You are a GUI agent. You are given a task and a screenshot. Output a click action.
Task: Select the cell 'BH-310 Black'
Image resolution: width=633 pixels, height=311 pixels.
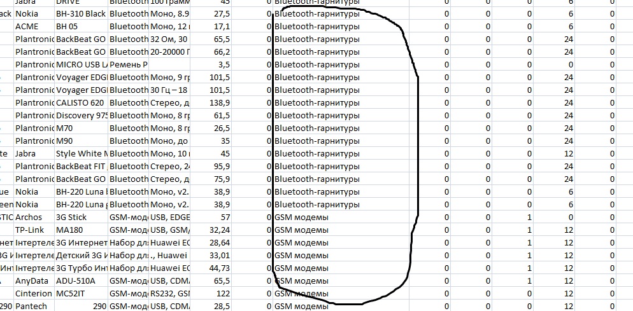pos(81,14)
